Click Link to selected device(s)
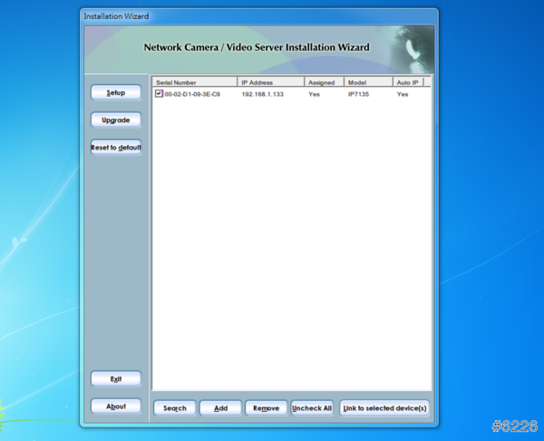The image size is (544, 441). pyautogui.click(x=384, y=408)
